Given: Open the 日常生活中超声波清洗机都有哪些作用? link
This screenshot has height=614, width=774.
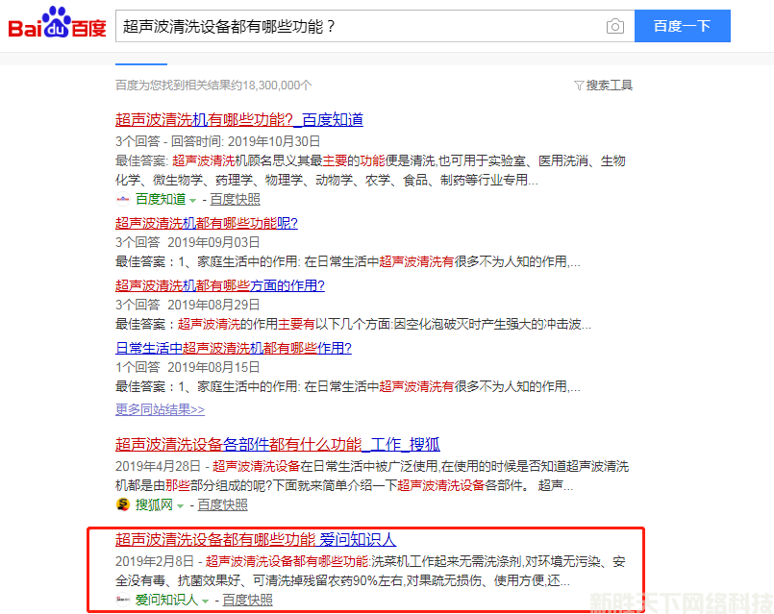Looking at the screenshot, I should pos(233,348).
